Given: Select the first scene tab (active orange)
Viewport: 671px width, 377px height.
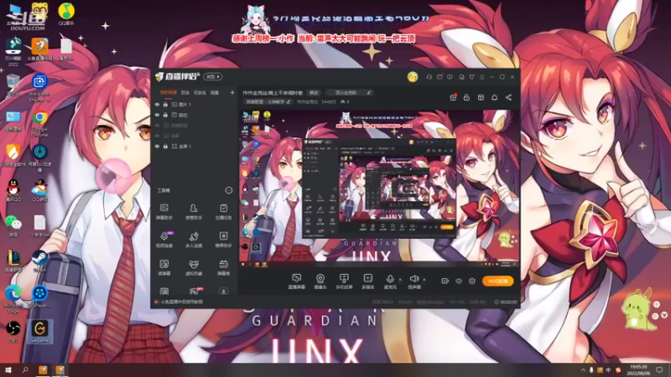Looking at the screenshot, I should click(169, 92).
